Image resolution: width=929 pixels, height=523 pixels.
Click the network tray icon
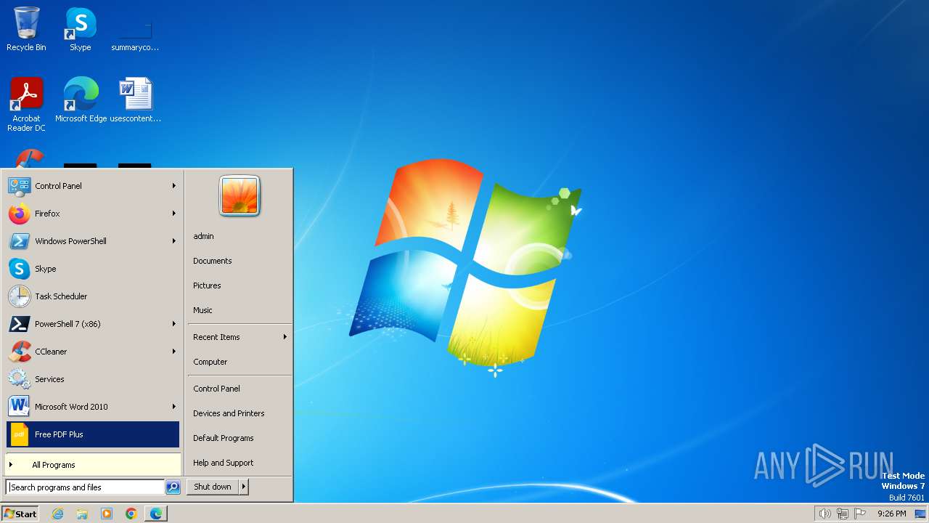point(843,514)
